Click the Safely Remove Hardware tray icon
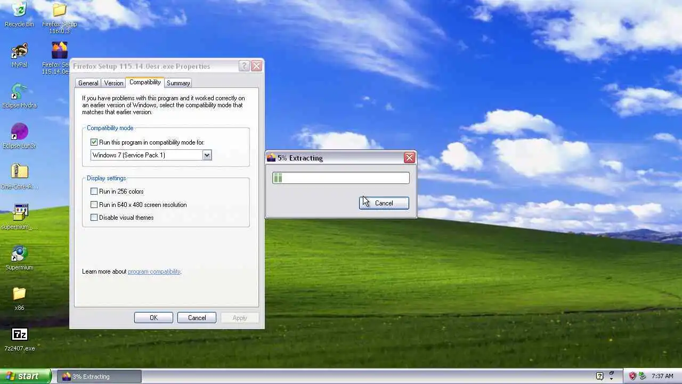 tap(643, 376)
